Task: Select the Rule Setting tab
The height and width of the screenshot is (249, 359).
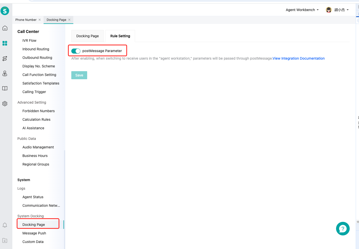Action: [x=120, y=36]
